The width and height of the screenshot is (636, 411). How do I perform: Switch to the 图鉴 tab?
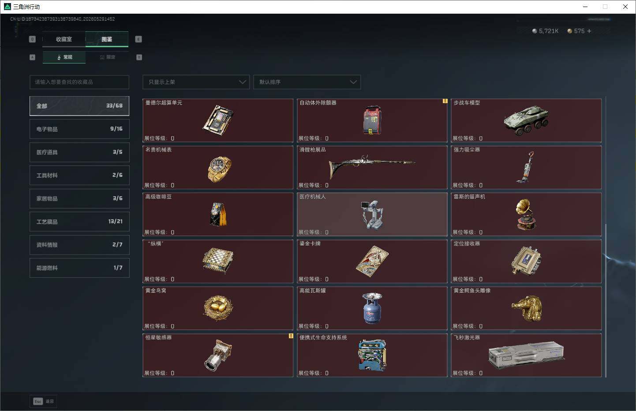pos(107,39)
